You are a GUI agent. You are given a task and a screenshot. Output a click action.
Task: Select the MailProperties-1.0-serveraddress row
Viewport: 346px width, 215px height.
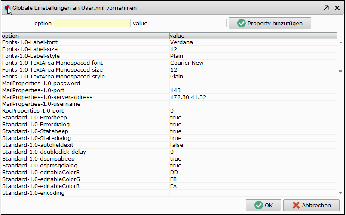click(x=169, y=97)
